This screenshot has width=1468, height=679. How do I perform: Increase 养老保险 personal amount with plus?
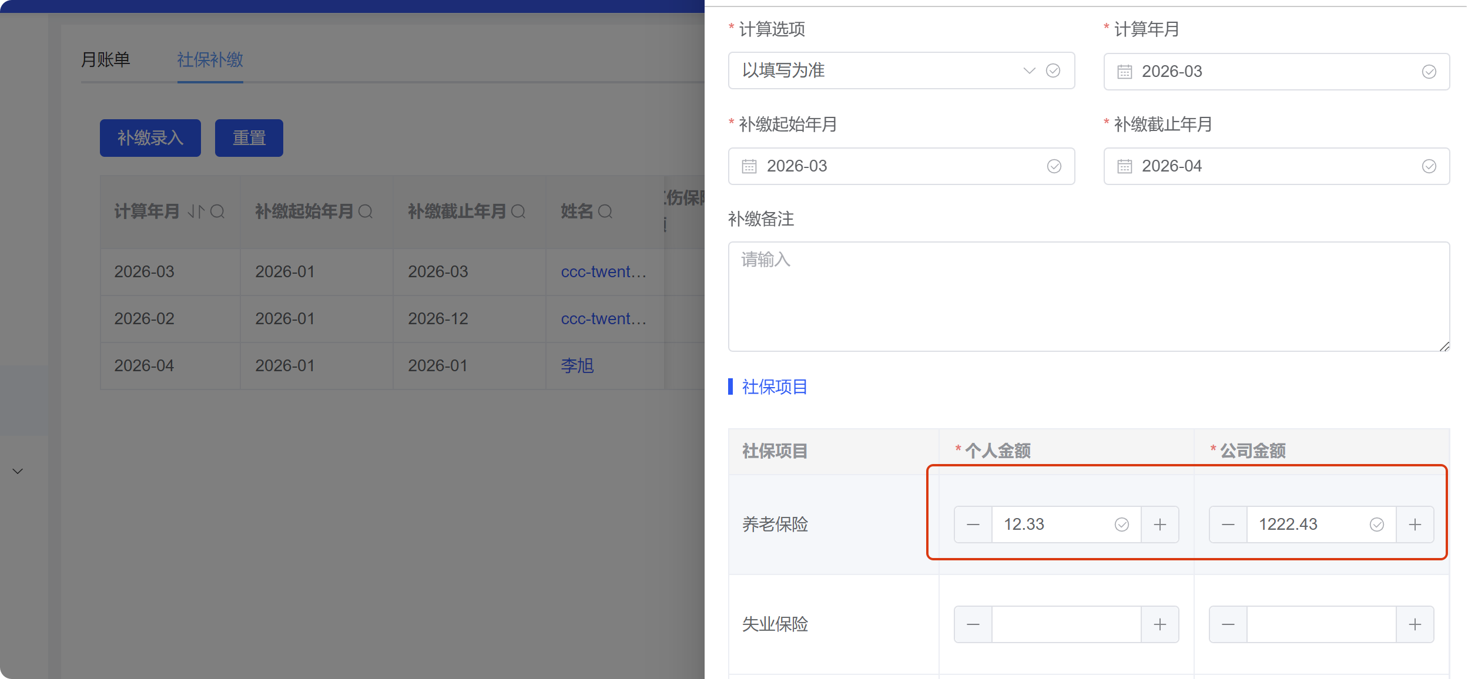[x=1159, y=525]
